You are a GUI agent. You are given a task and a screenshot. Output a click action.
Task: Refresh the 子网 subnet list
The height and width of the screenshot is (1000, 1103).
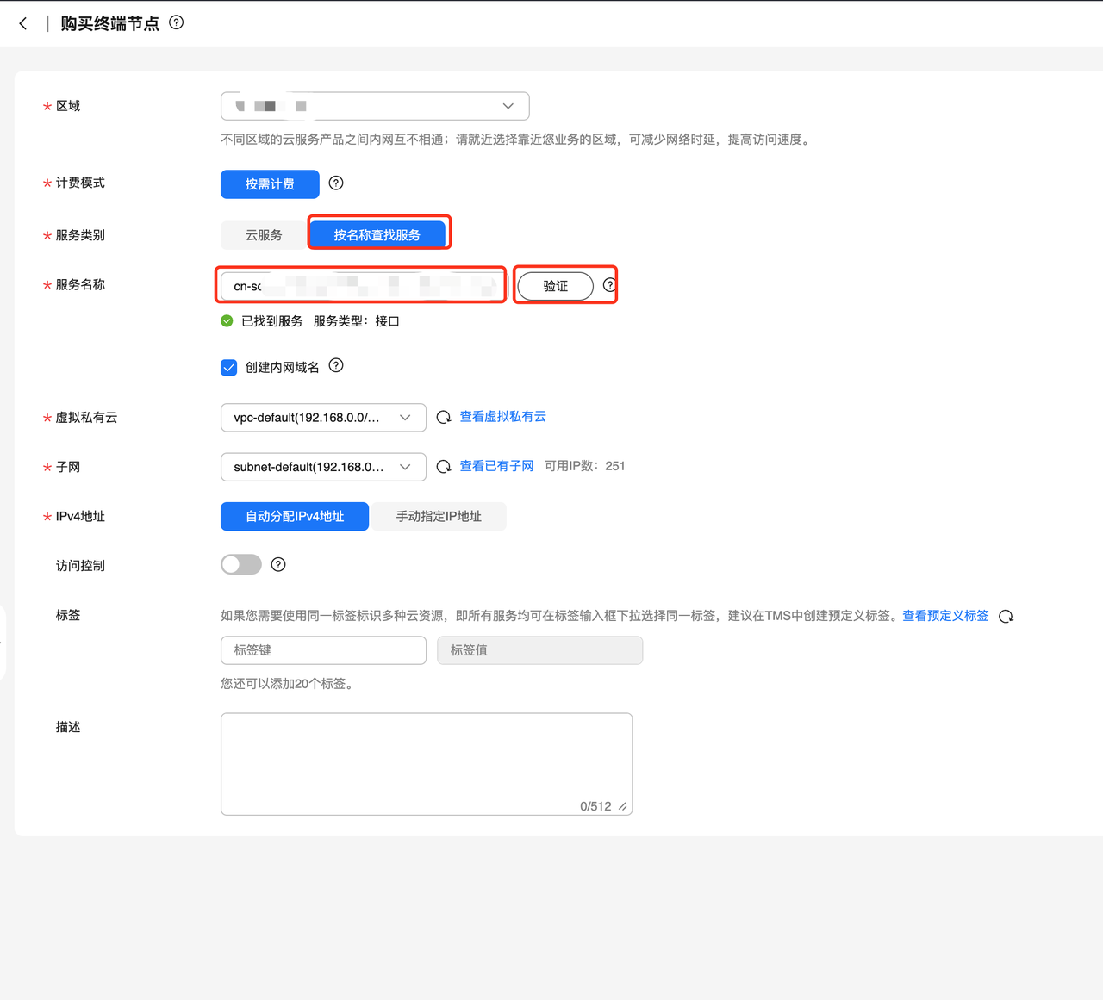444,466
